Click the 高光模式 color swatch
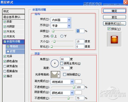 coord(78,81)
